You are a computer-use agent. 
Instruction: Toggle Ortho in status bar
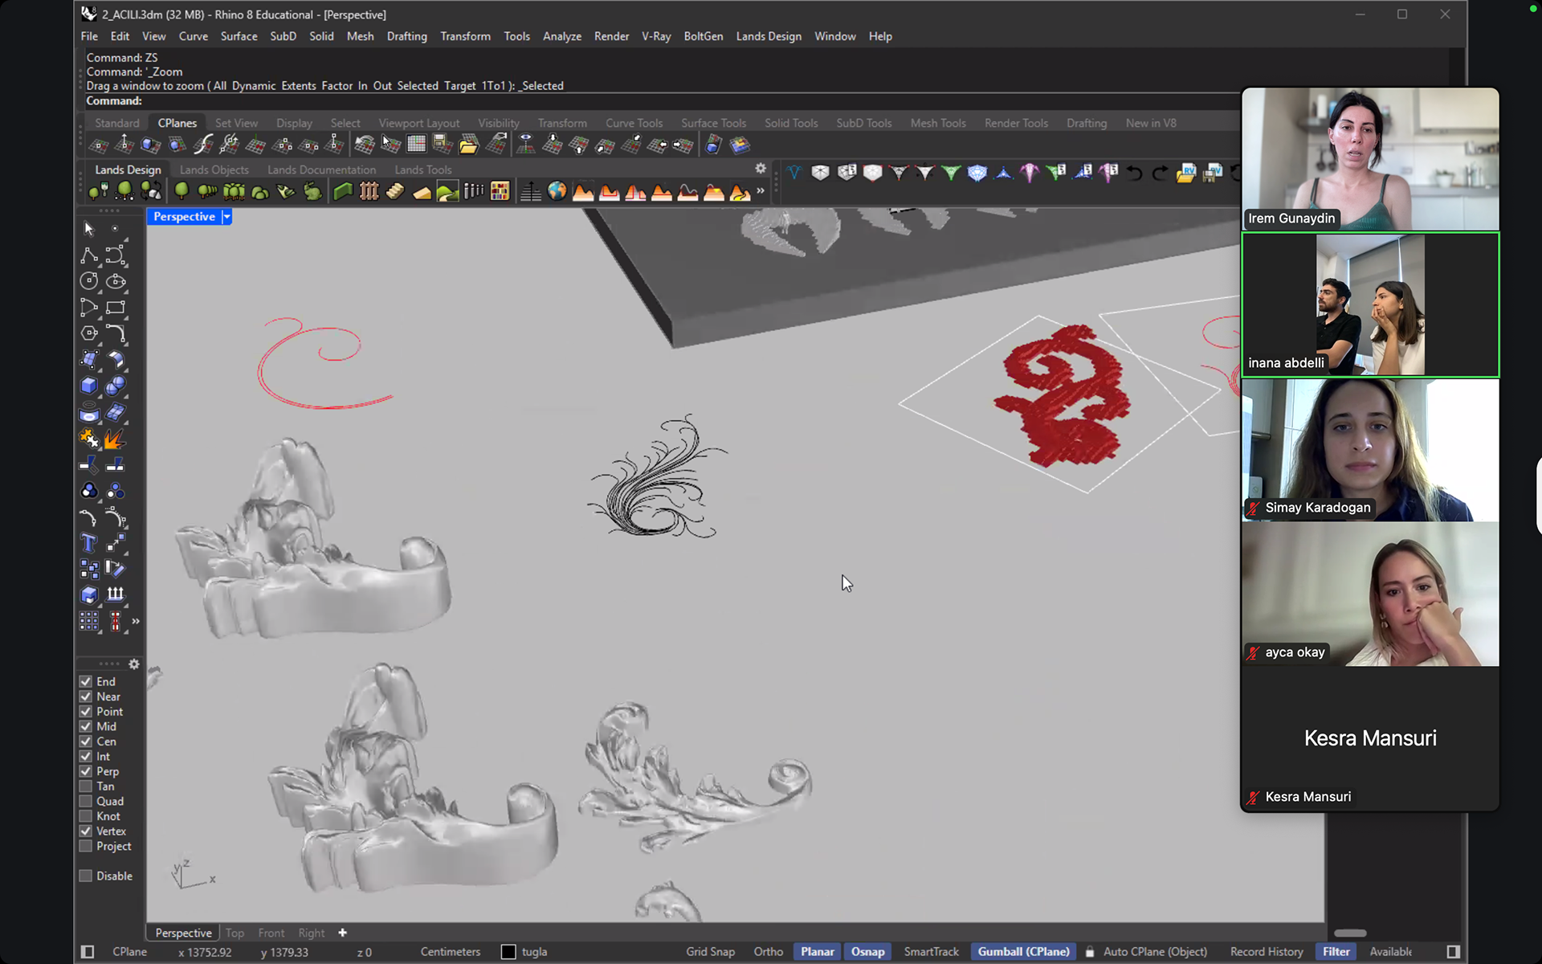pos(769,952)
